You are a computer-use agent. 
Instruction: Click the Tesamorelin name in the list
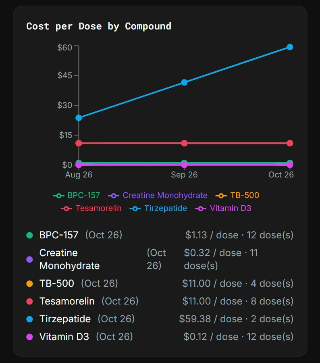pos(67,301)
